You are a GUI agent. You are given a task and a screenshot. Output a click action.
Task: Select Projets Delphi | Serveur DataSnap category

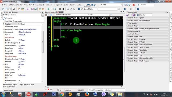(x=148, y=45)
